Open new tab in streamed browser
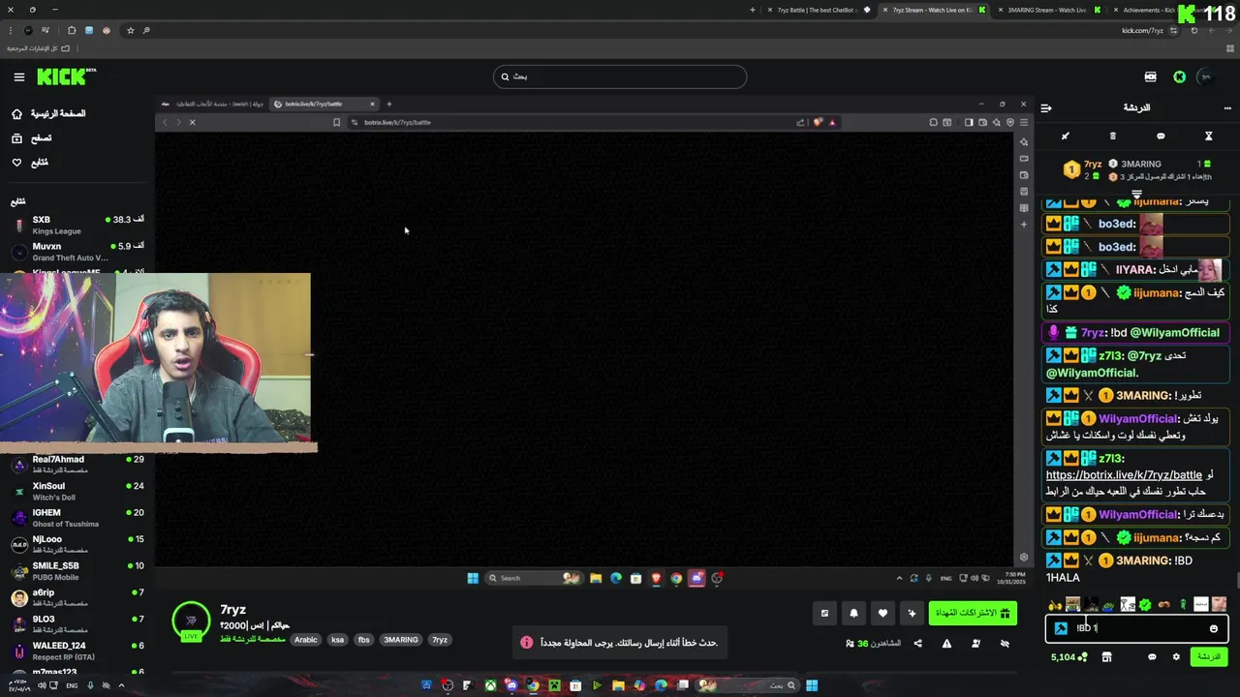This screenshot has width=1240, height=697. click(x=388, y=104)
